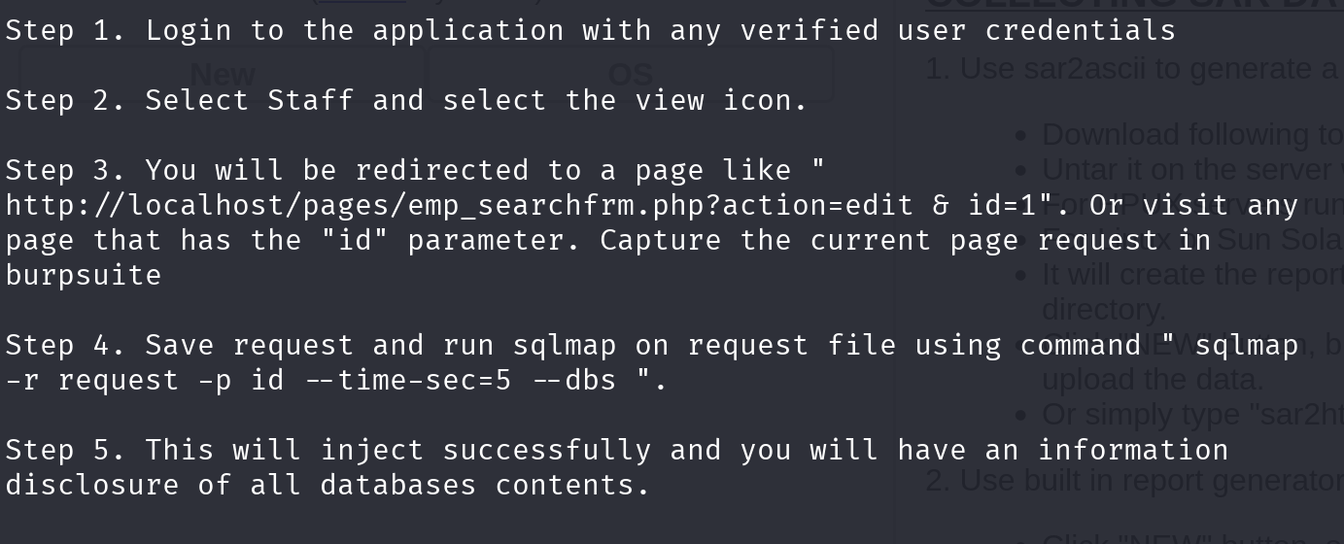The image size is (1344, 544).
Task: Click the faded 'Or simply type sar2ht' bullet
Action: (x=1192, y=415)
